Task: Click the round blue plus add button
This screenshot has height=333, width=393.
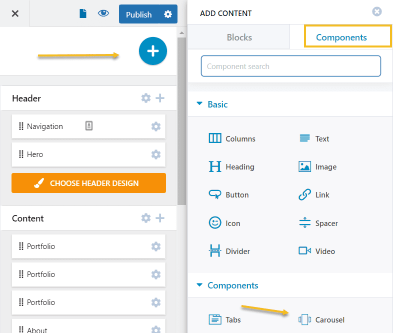Action: [x=153, y=51]
